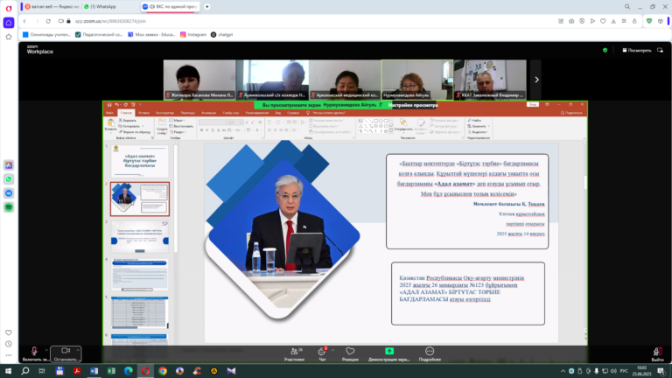Show hidden system tray icons

click(x=563, y=371)
